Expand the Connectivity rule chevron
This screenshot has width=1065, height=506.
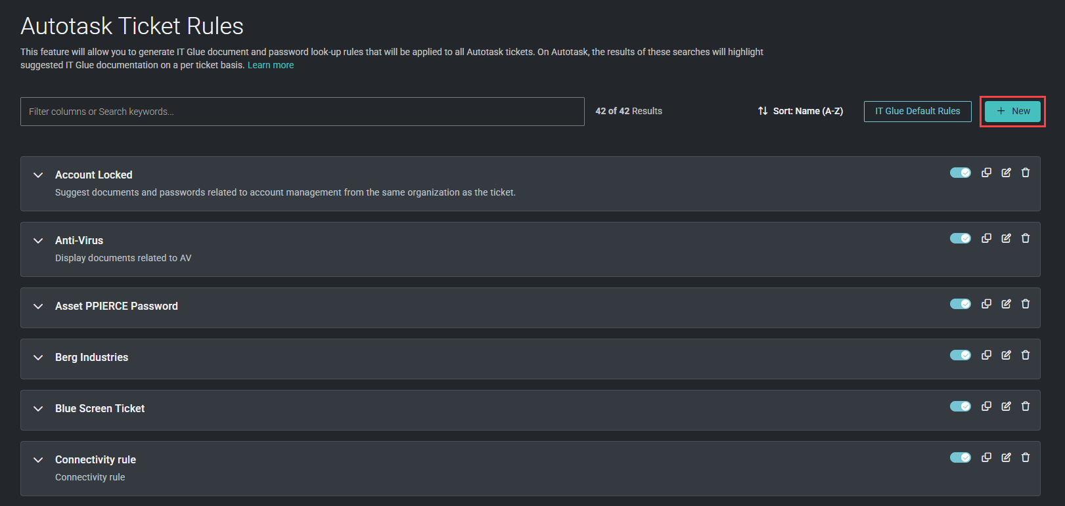coord(38,460)
